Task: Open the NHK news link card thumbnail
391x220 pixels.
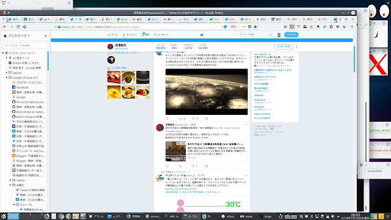Action: (175, 151)
